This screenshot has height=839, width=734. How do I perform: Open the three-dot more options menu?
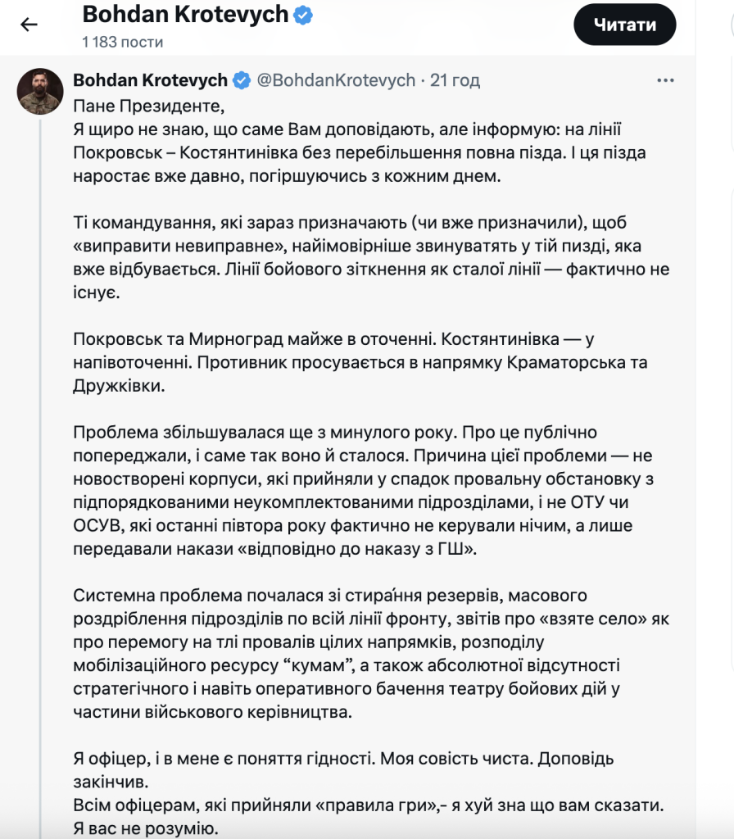tap(665, 80)
